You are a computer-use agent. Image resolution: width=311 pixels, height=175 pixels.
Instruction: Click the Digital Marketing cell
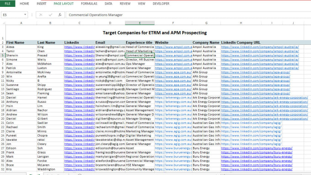click(x=140, y=136)
